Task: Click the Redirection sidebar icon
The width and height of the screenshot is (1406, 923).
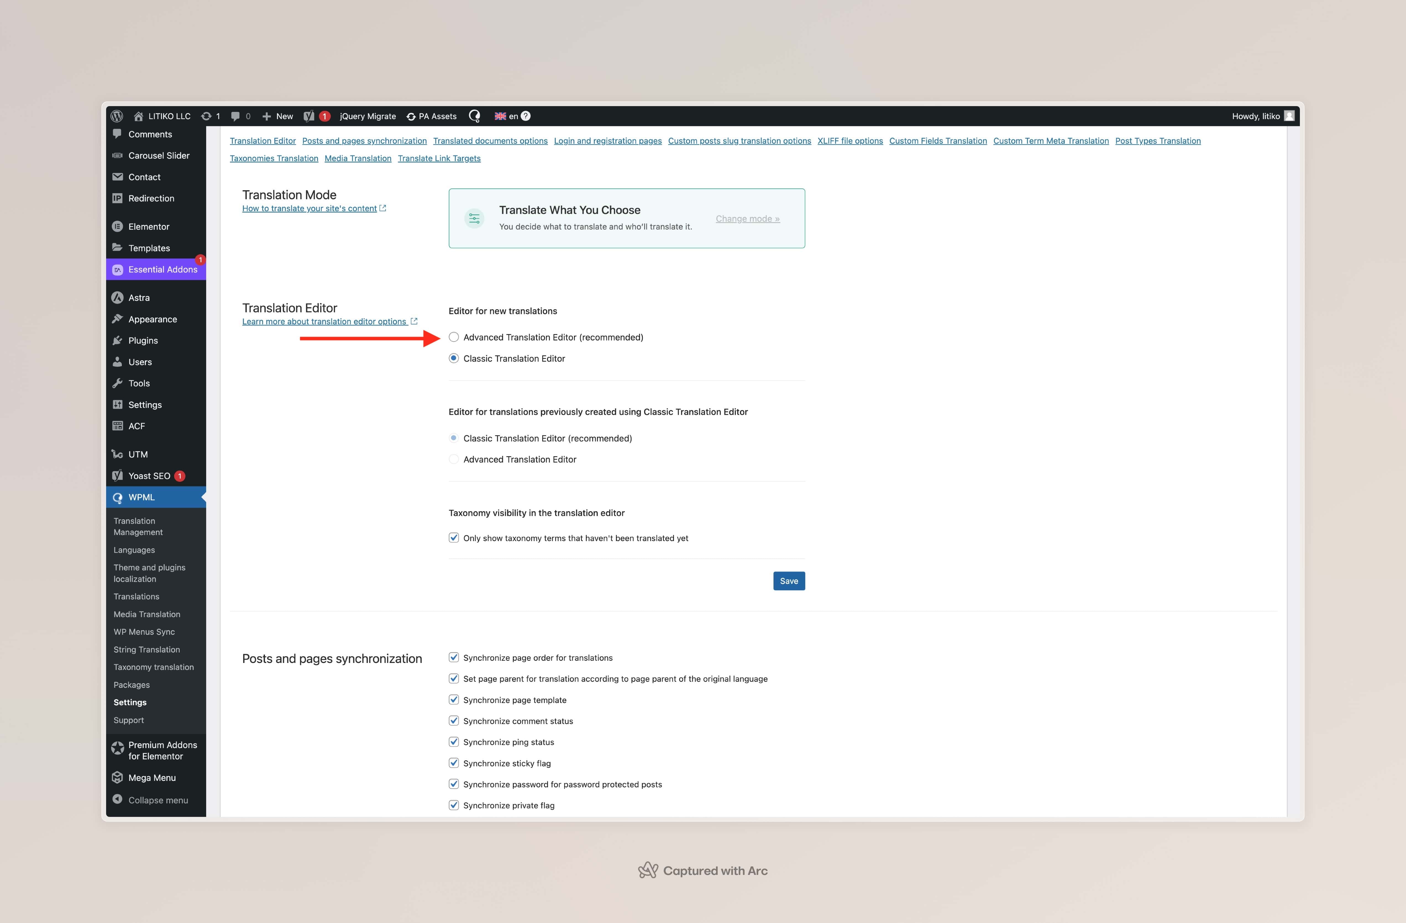Action: point(117,198)
